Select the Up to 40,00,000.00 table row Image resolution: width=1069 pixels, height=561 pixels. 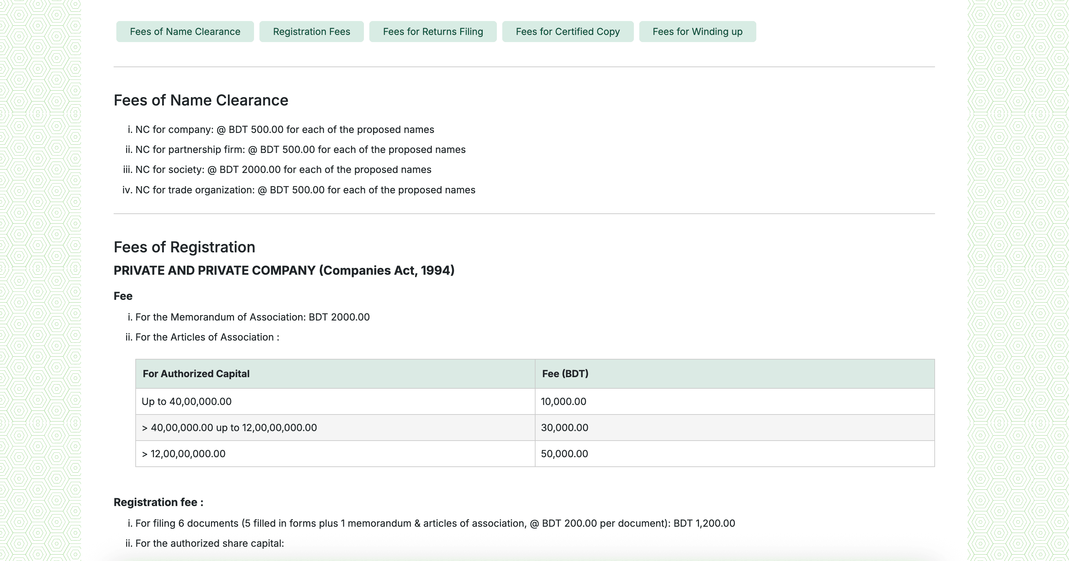pyautogui.click(x=186, y=401)
